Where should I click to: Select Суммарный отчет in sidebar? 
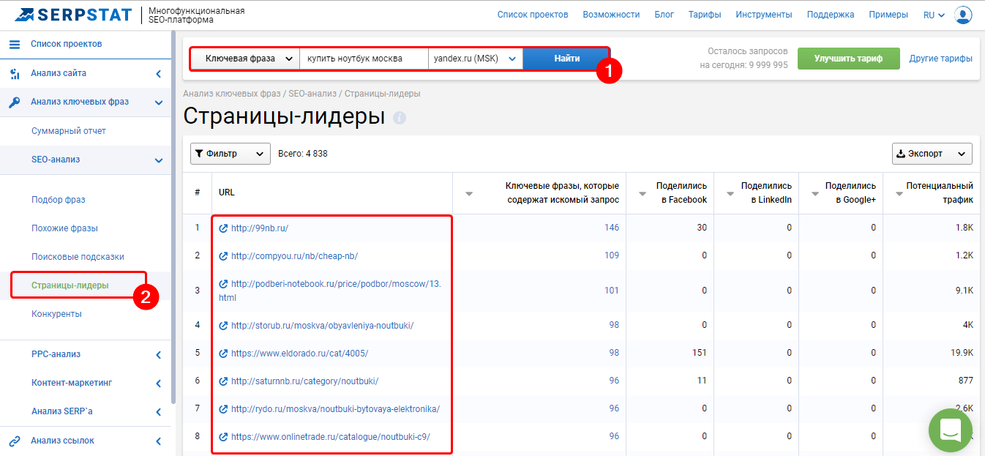tap(69, 131)
